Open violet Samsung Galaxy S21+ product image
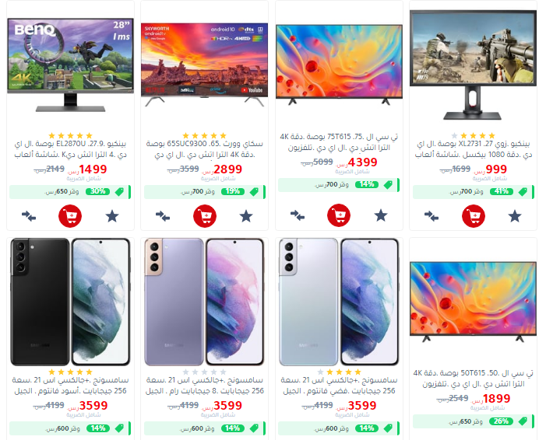 coord(205,302)
